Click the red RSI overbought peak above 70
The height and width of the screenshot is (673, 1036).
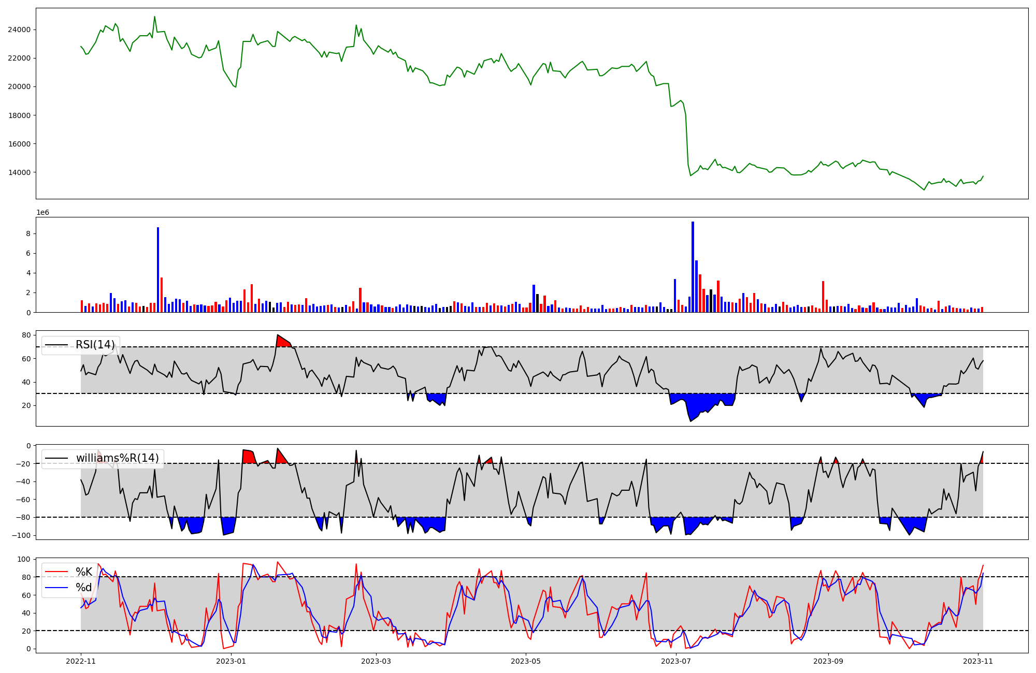[x=282, y=342]
